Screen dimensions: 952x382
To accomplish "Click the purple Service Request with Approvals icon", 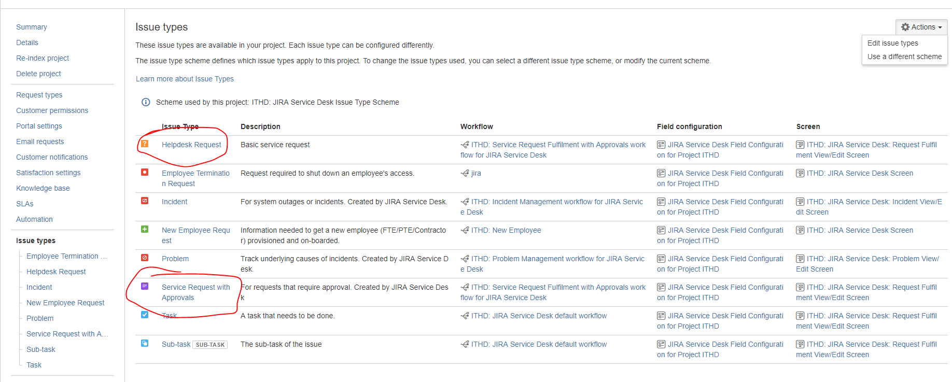I will 145,286.
